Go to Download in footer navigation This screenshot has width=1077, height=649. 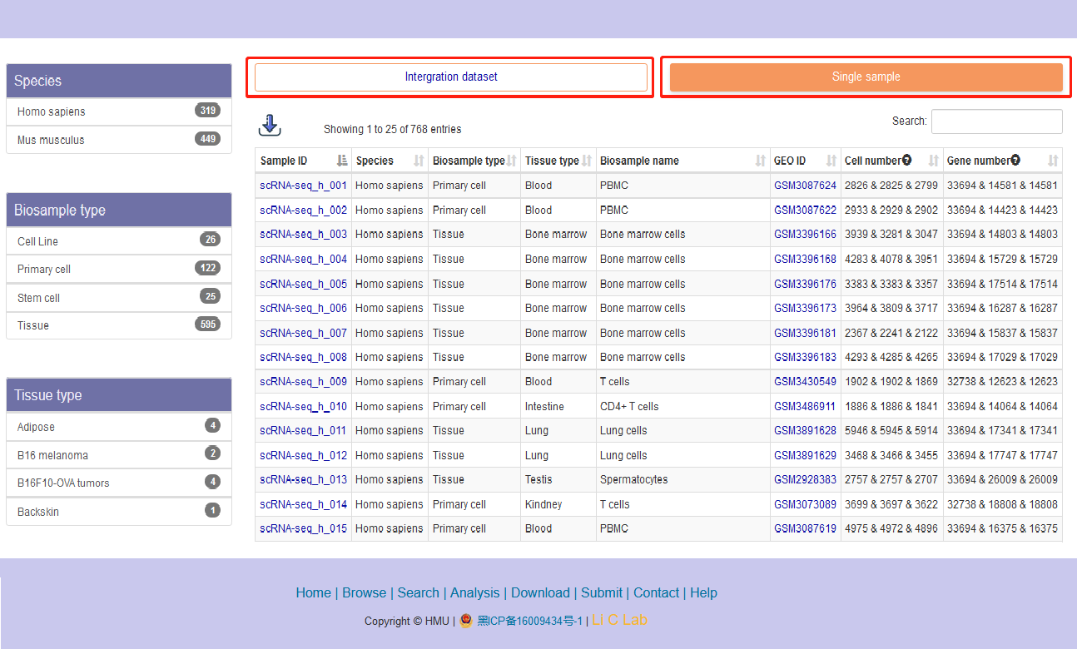click(x=540, y=593)
